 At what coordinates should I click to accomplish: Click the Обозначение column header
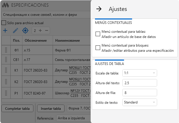[37, 41]
